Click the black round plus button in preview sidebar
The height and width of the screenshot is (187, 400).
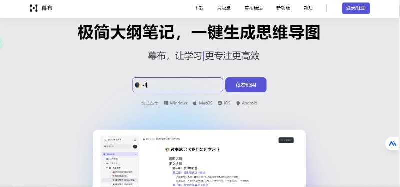pyautogui.click(x=135, y=146)
